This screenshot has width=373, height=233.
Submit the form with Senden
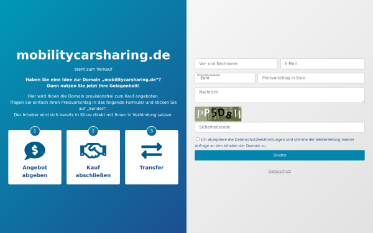(x=280, y=155)
